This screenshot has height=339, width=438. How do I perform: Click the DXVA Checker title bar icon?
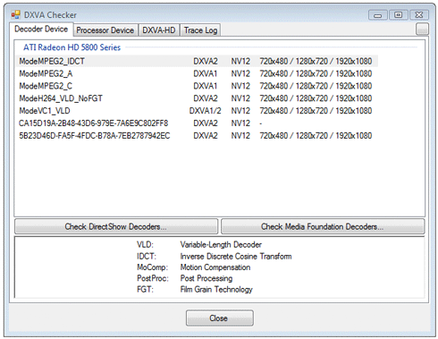point(15,14)
